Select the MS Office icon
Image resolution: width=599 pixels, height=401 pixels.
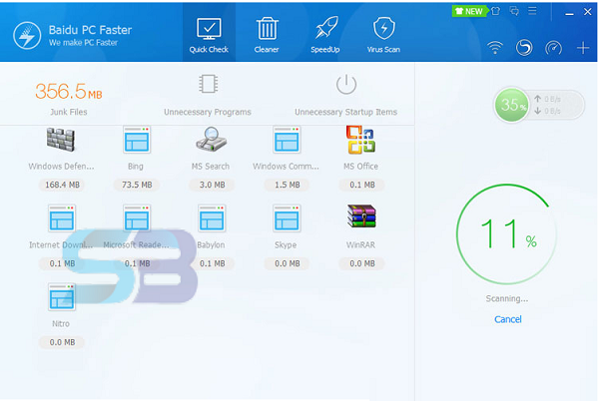pos(361,140)
